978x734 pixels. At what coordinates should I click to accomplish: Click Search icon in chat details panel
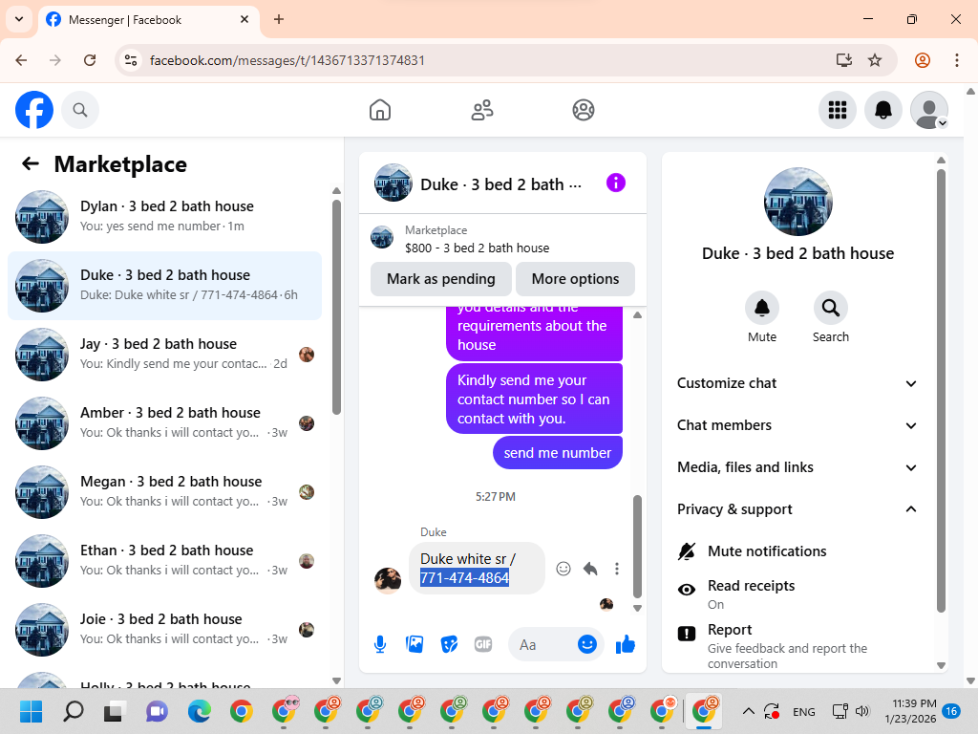coord(830,308)
